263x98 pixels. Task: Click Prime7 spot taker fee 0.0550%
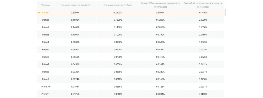pyautogui.click(x=118, y=64)
